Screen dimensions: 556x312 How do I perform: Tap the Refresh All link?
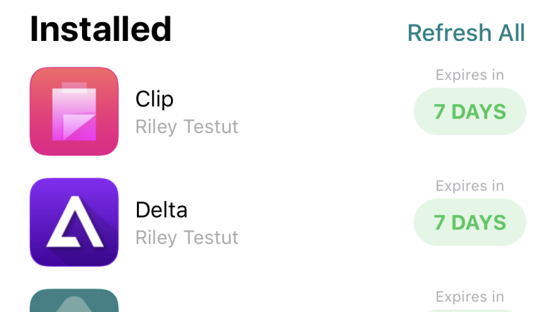(466, 33)
